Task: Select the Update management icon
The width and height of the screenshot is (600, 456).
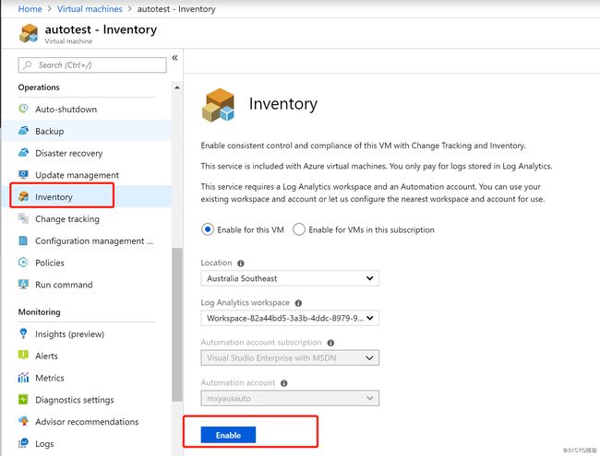Action: pyautogui.click(x=23, y=174)
